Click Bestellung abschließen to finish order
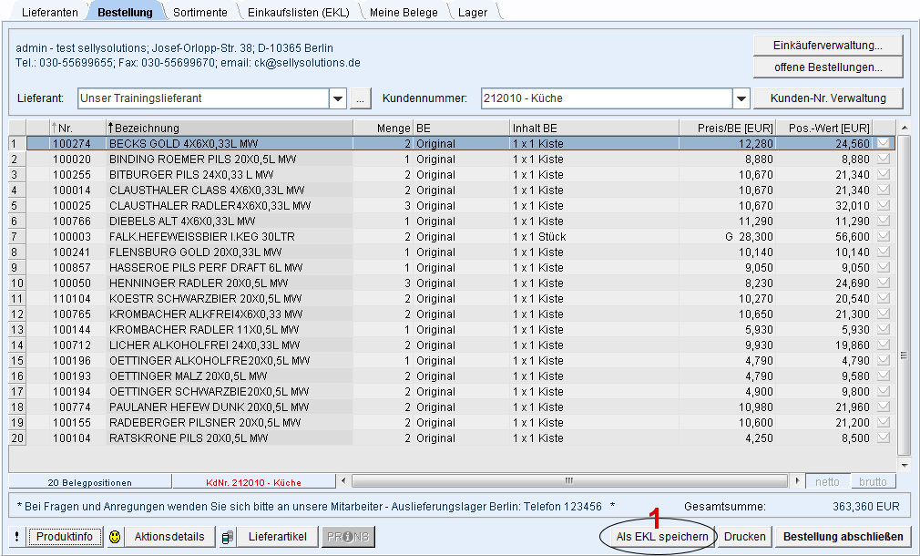The width and height of the screenshot is (920, 556). 843,537
